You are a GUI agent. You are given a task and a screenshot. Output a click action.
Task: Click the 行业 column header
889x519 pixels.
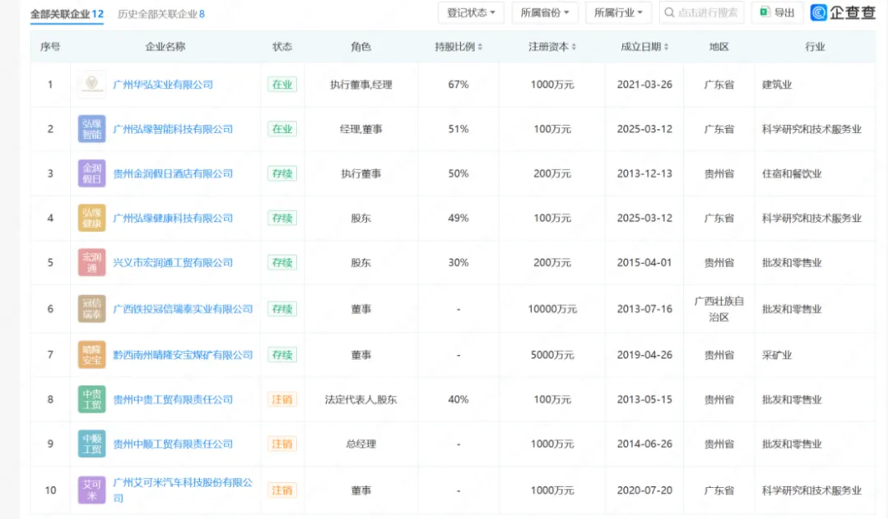pyautogui.click(x=815, y=47)
